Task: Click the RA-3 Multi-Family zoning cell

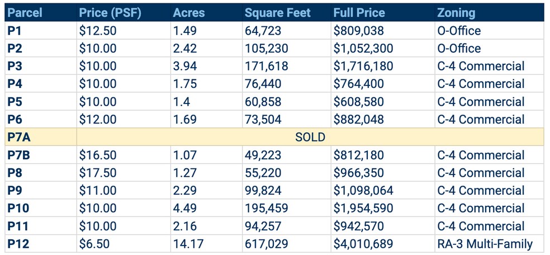Action: tap(485, 244)
